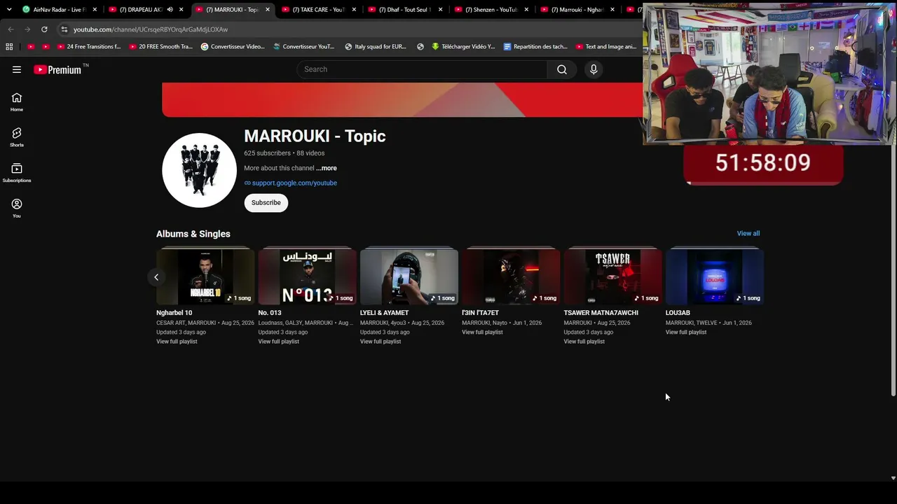897x504 pixels.
Task: Switch to the Dhaf - Tout Seul tab
Action: [404, 10]
